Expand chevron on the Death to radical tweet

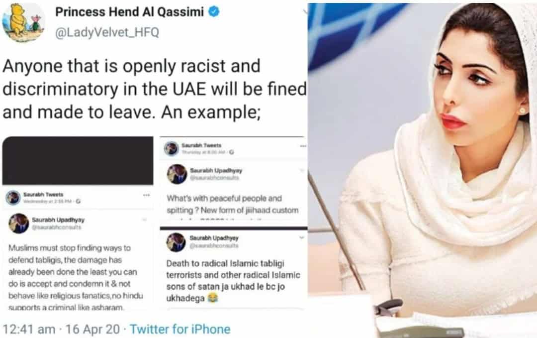coord(302,237)
